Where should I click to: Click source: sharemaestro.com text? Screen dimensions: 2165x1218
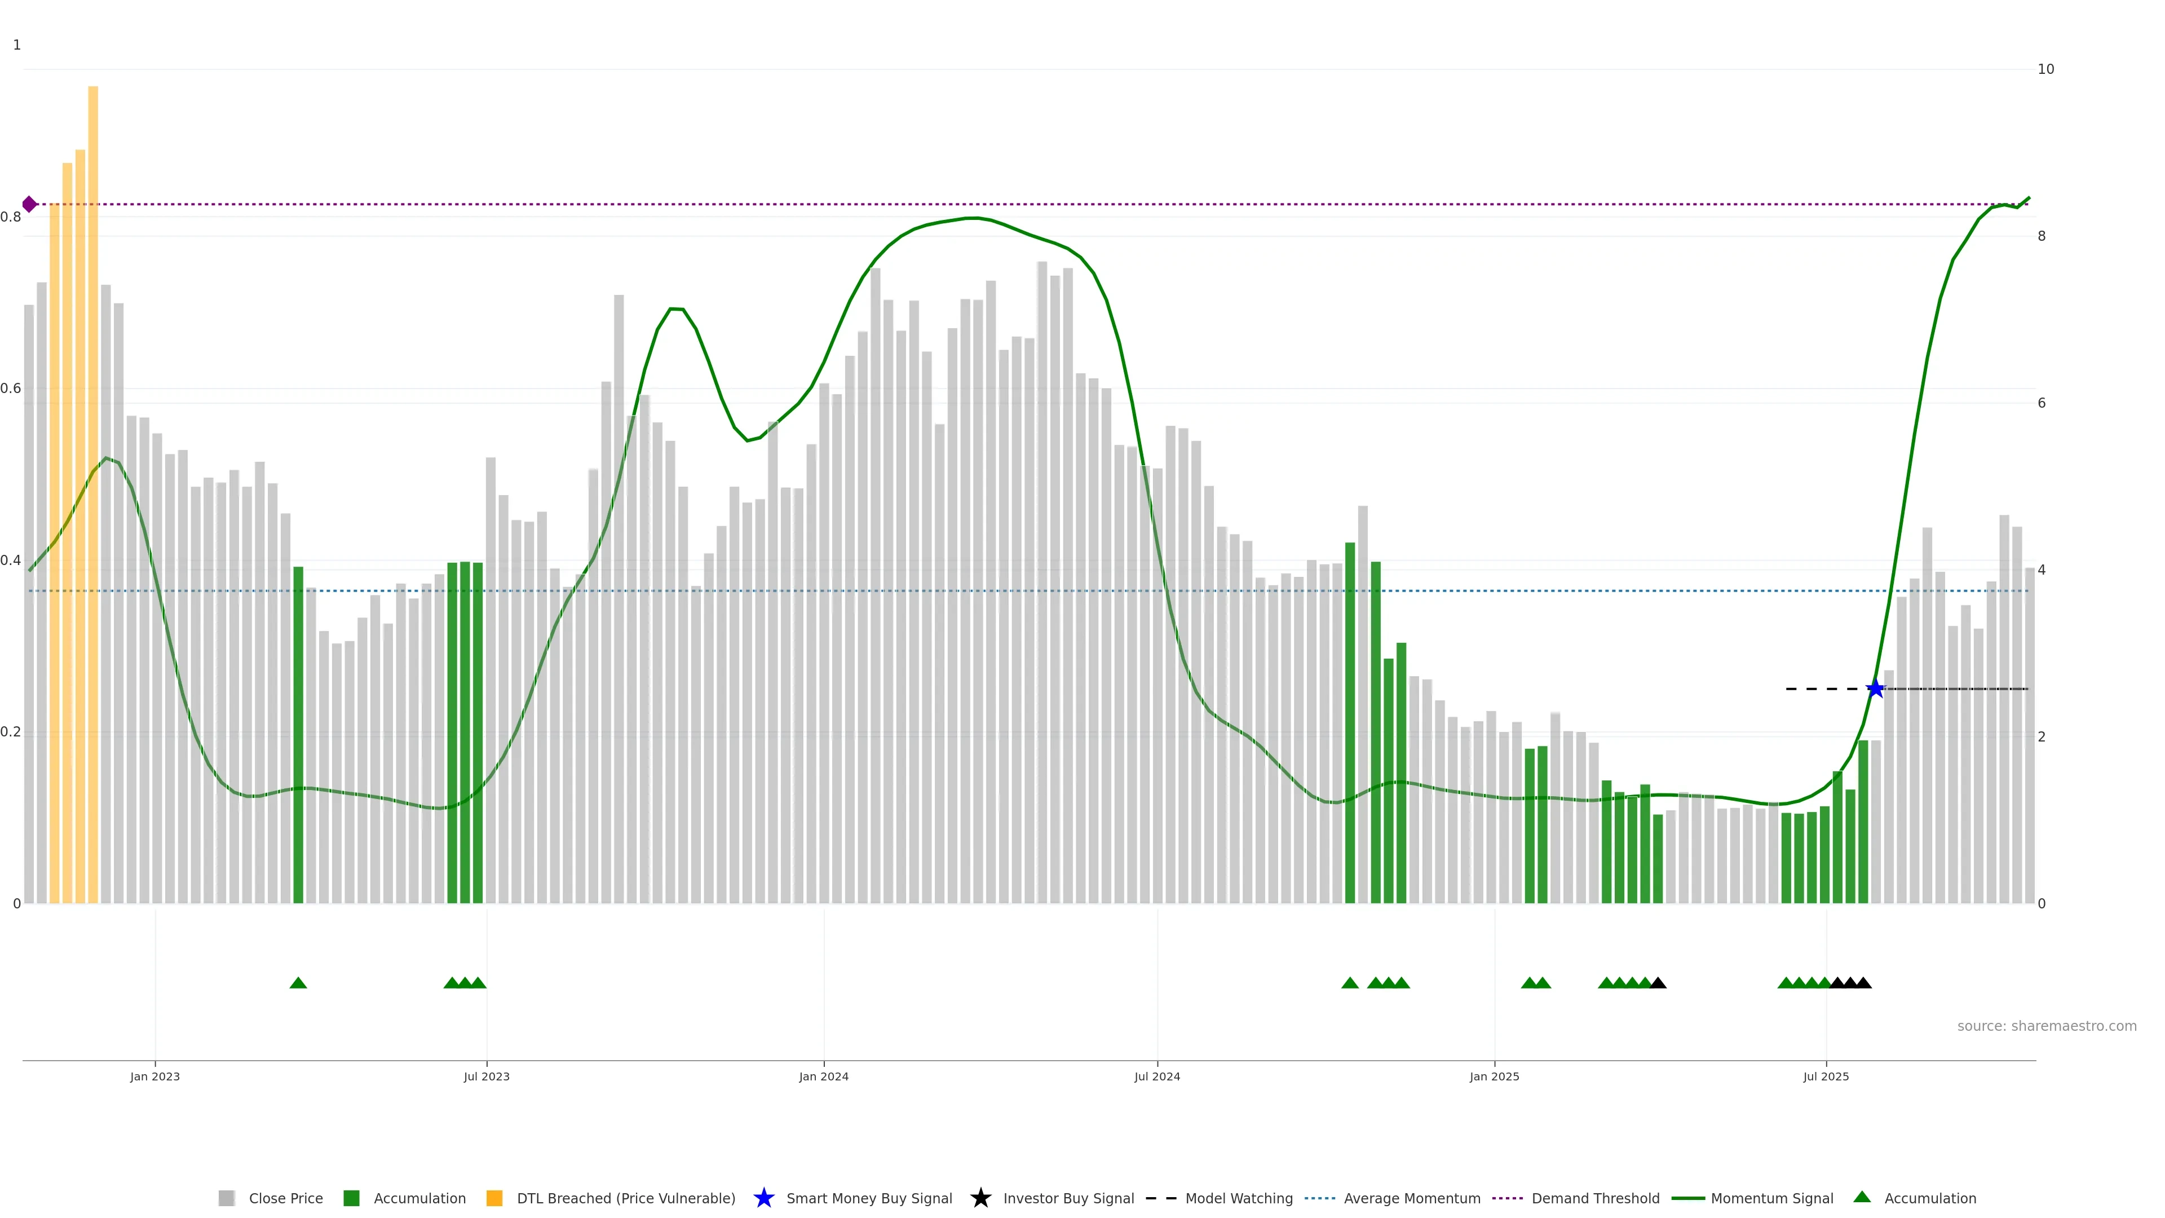click(2047, 1026)
